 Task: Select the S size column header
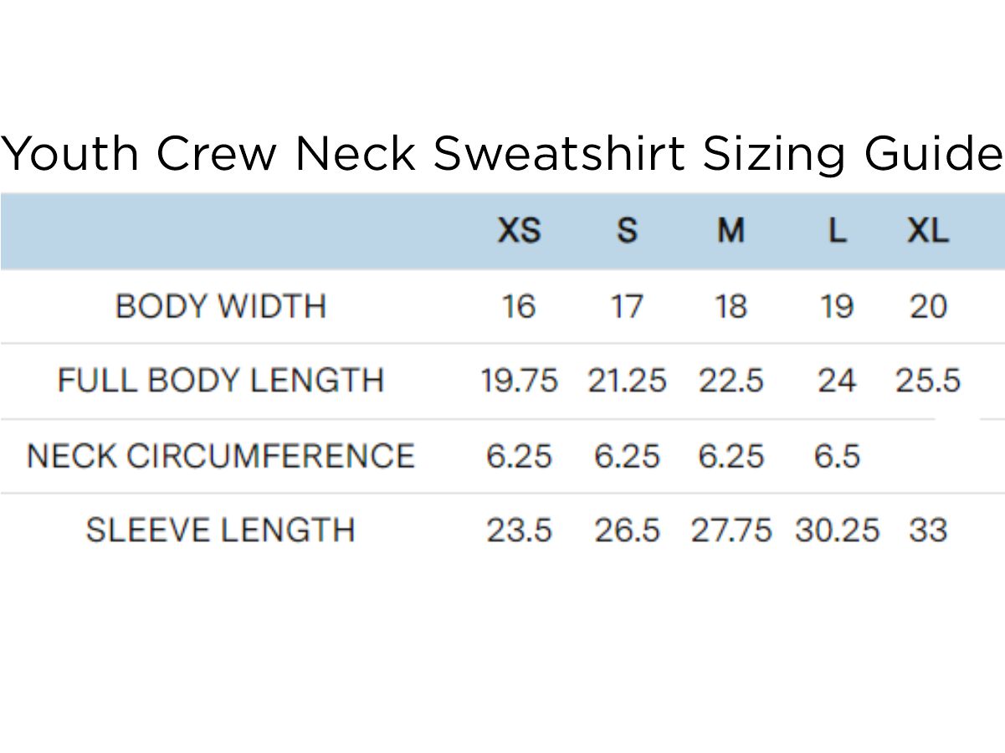click(x=627, y=230)
